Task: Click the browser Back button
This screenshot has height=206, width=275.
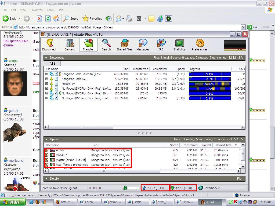Action: (x=9, y=19)
